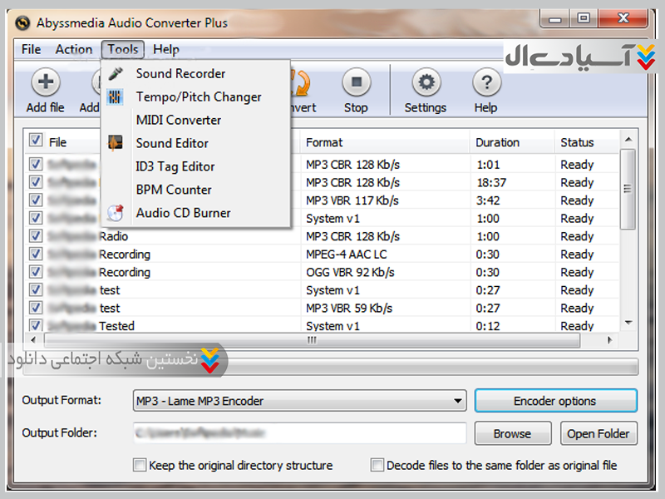Viewport: 665px width, 499px height.
Task: Click the Browse button
Action: [x=512, y=433]
